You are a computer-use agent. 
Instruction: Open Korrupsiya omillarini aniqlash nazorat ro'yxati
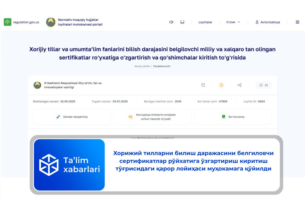(x=152, y=117)
